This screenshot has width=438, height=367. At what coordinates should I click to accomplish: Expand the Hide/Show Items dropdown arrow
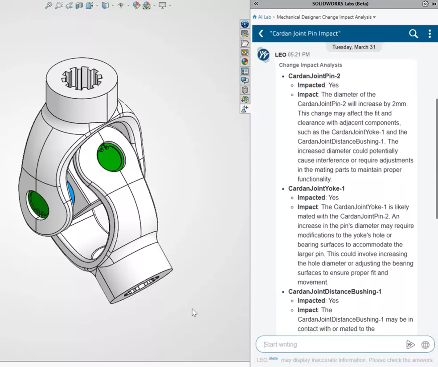[128, 5]
